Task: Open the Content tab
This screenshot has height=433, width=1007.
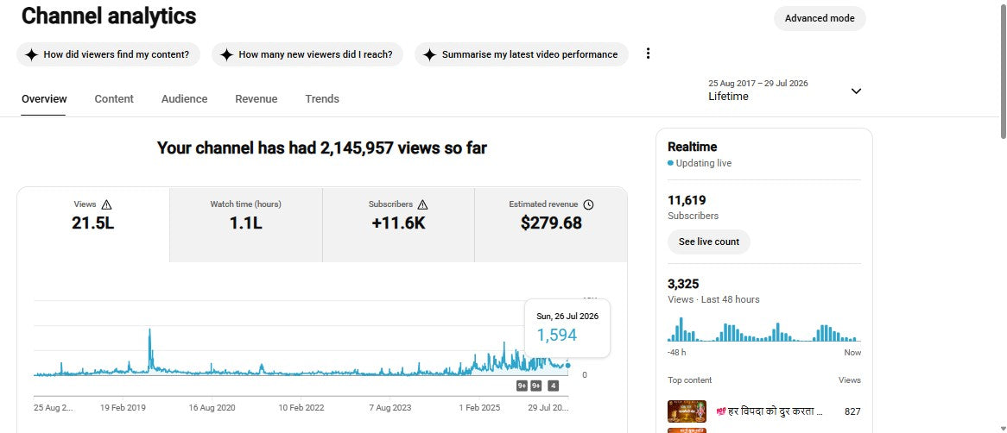Action: coord(114,99)
